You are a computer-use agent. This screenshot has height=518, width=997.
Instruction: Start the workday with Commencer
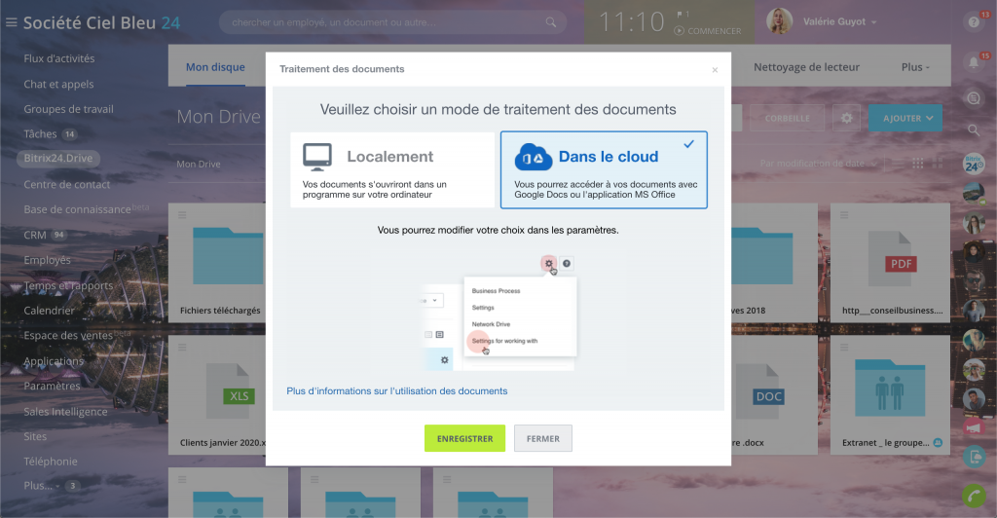pyautogui.click(x=708, y=31)
